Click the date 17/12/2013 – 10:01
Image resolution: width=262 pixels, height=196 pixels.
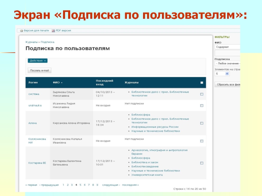105,163
